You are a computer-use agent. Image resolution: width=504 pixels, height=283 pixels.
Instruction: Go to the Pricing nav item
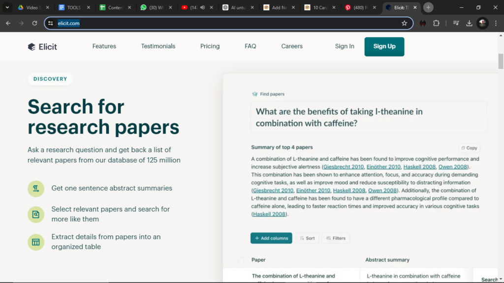point(210,46)
